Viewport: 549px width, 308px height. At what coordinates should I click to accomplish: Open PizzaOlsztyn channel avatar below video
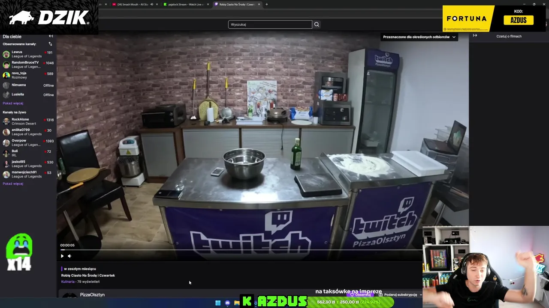pyautogui.click(x=69, y=295)
